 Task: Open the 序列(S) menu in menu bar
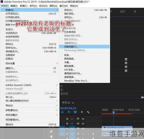pos(33,6)
